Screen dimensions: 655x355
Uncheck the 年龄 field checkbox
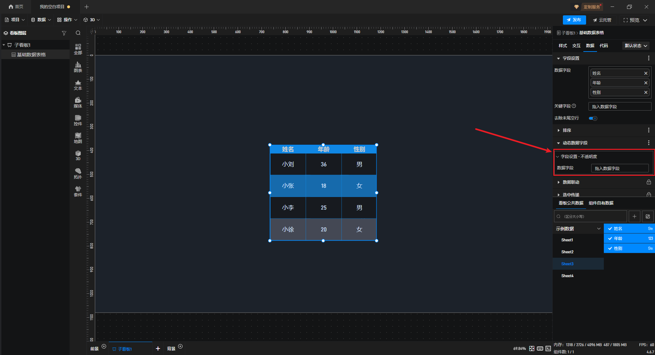coord(610,239)
